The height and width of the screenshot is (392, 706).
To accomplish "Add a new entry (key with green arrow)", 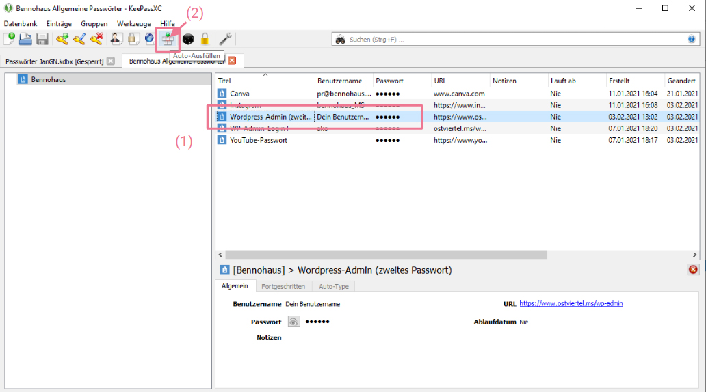I will 62,39.
